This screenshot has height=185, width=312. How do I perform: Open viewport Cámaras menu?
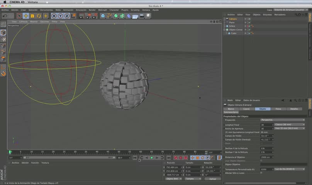coord(23,22)
